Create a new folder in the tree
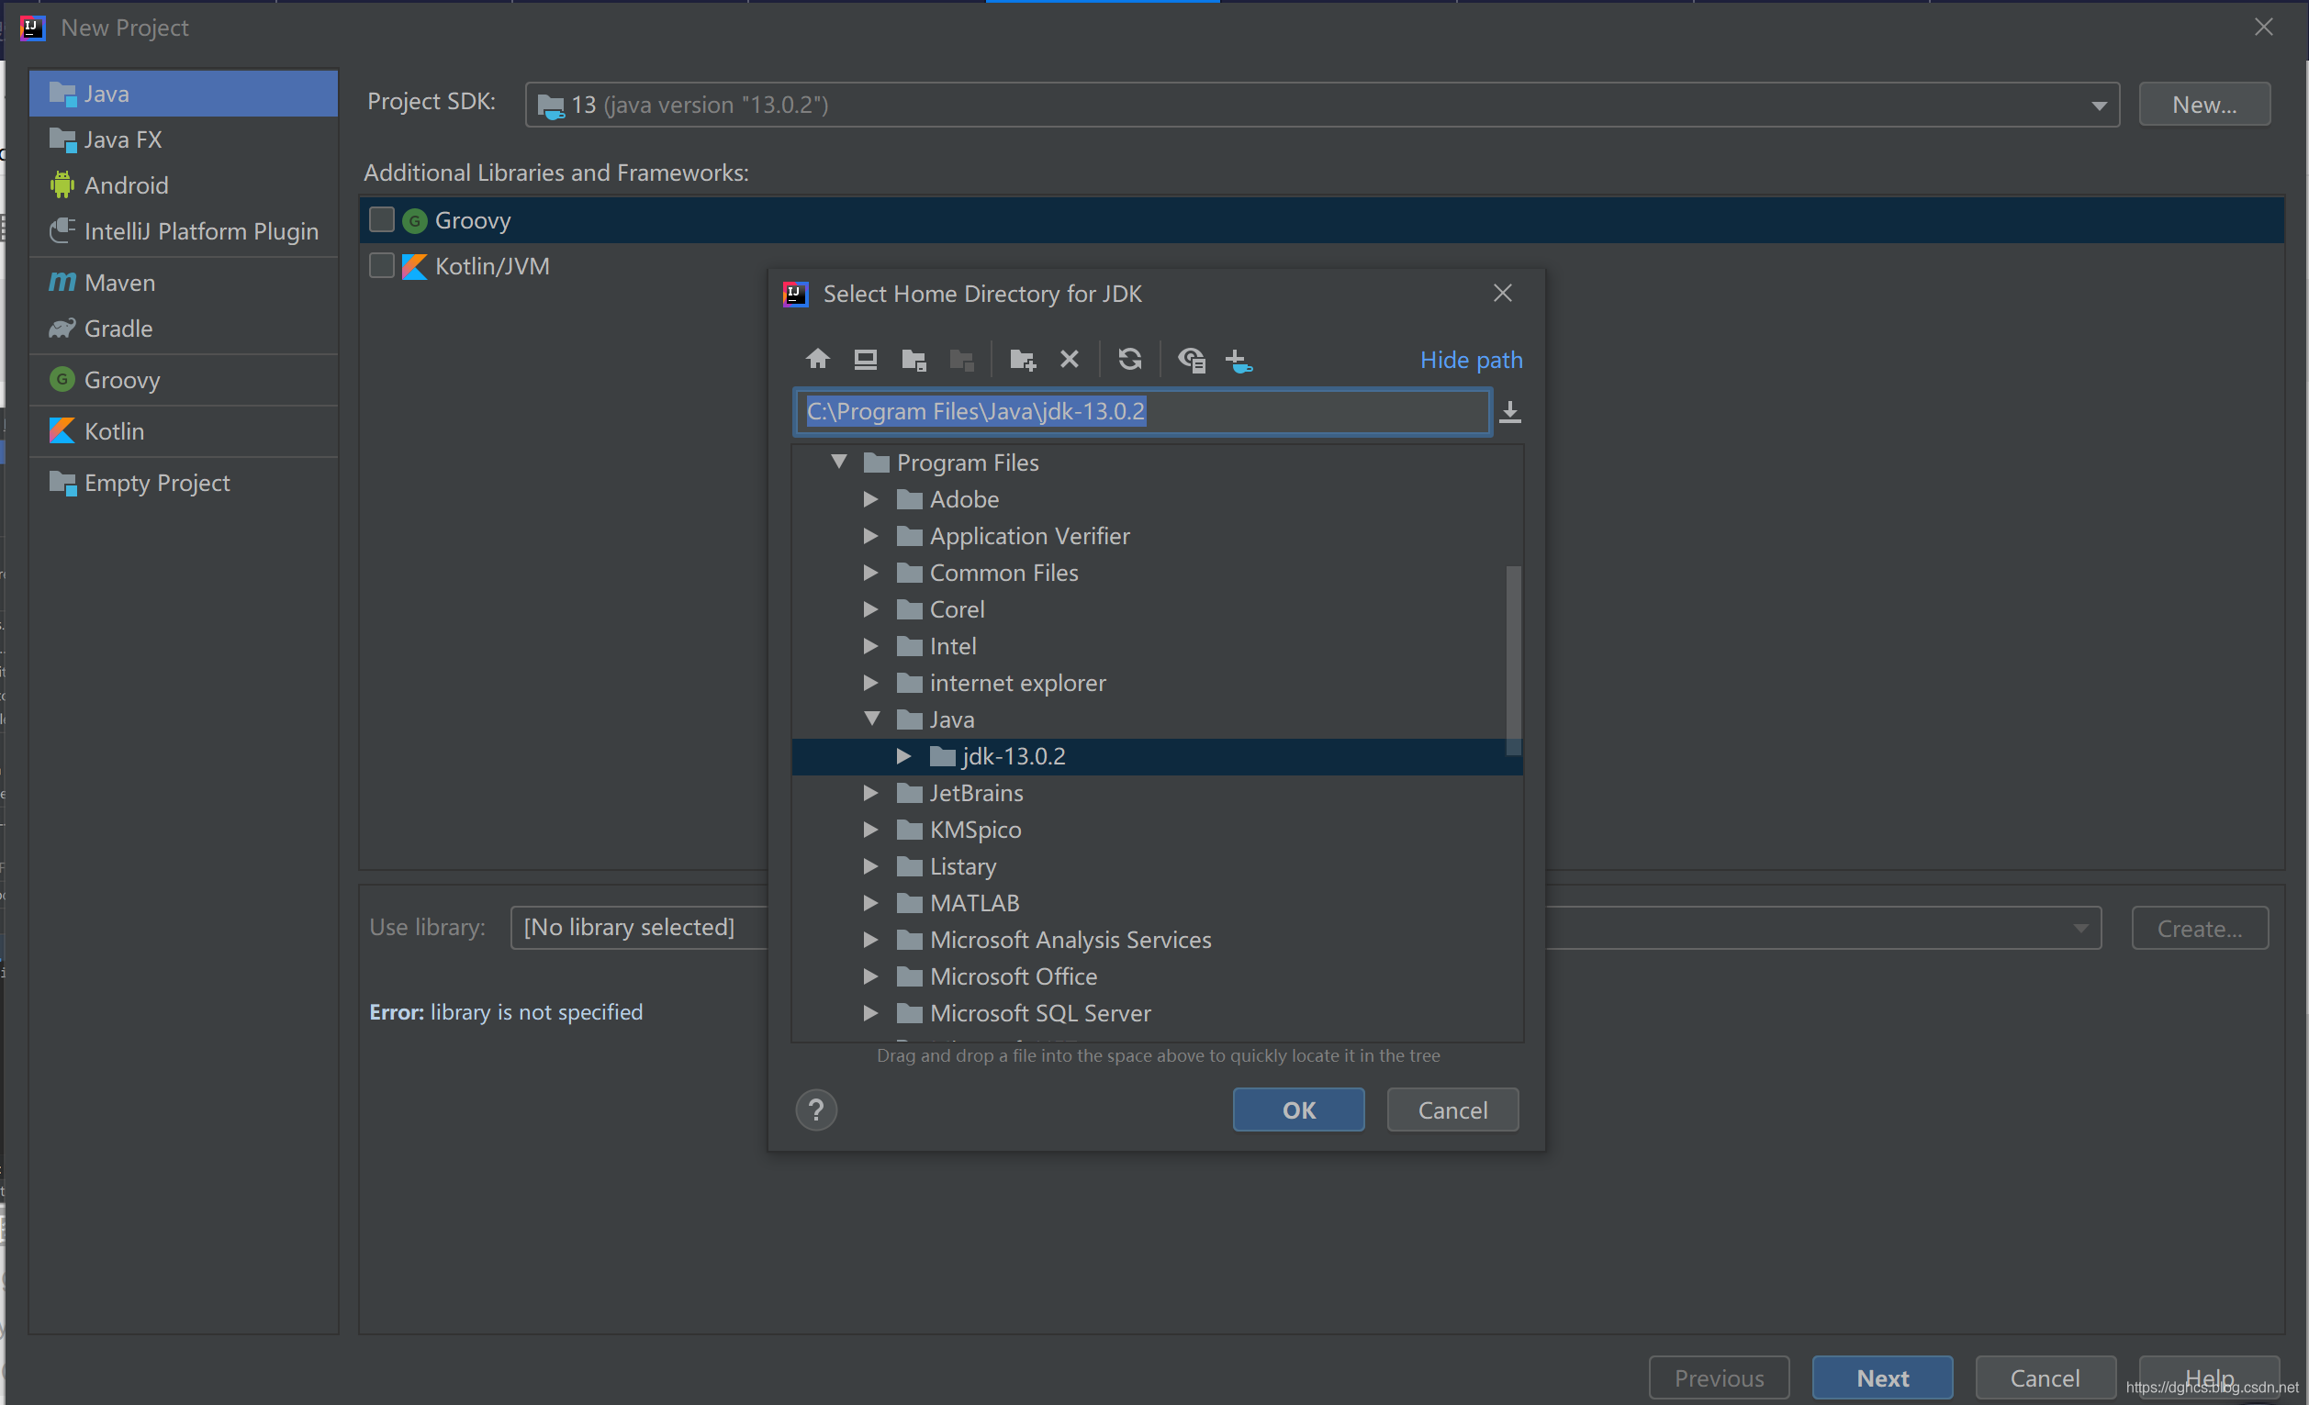This screenshot has height=1405, width=2309. 1022,359
